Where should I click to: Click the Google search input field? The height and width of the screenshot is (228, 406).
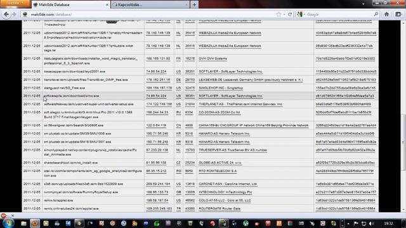pyautogui.click(x=339, y=15)
